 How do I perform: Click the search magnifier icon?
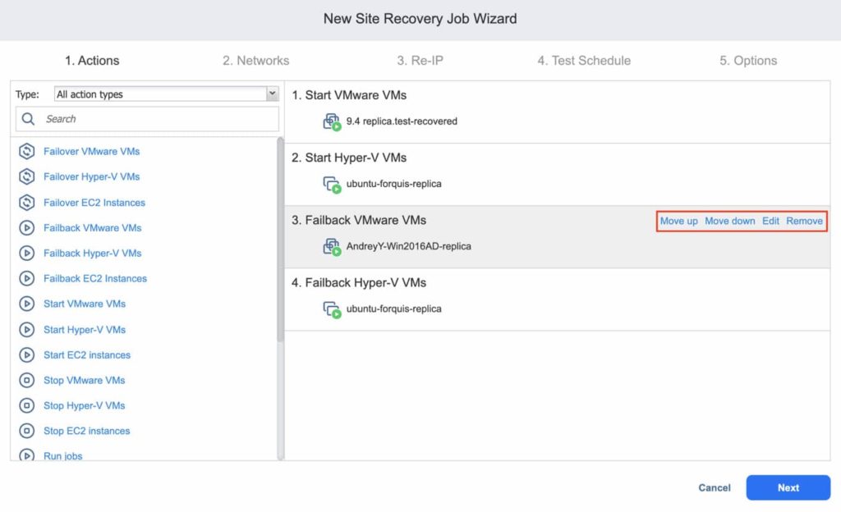29,119
